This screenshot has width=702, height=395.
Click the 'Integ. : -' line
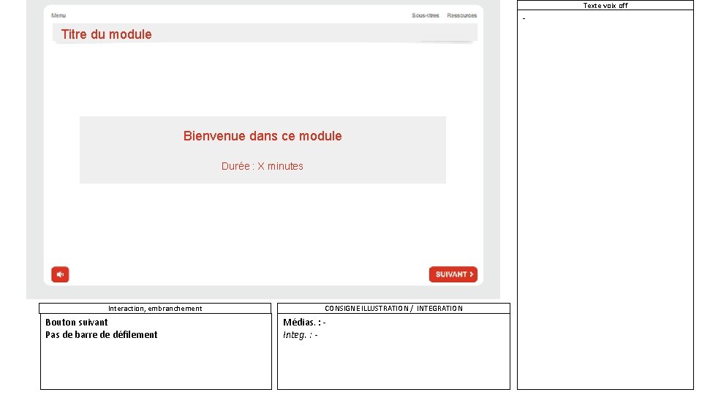[x=301, y=335]
